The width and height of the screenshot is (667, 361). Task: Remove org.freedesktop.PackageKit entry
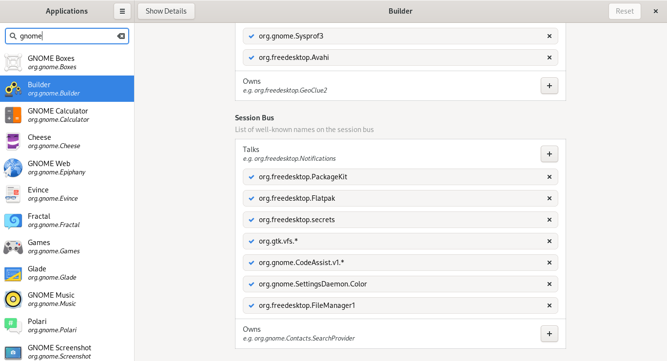(549, 177)
